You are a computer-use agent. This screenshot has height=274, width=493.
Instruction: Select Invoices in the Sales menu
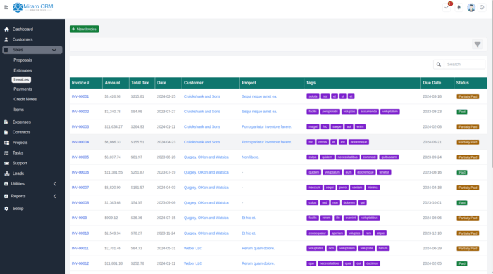coord(21,79)
